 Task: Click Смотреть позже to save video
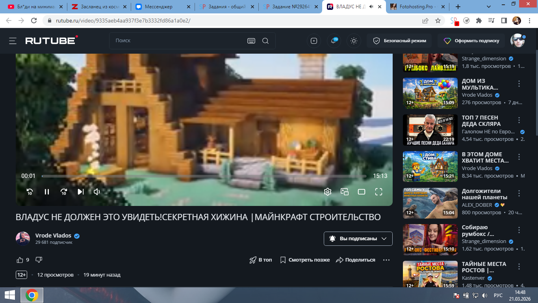pos(305,260)
